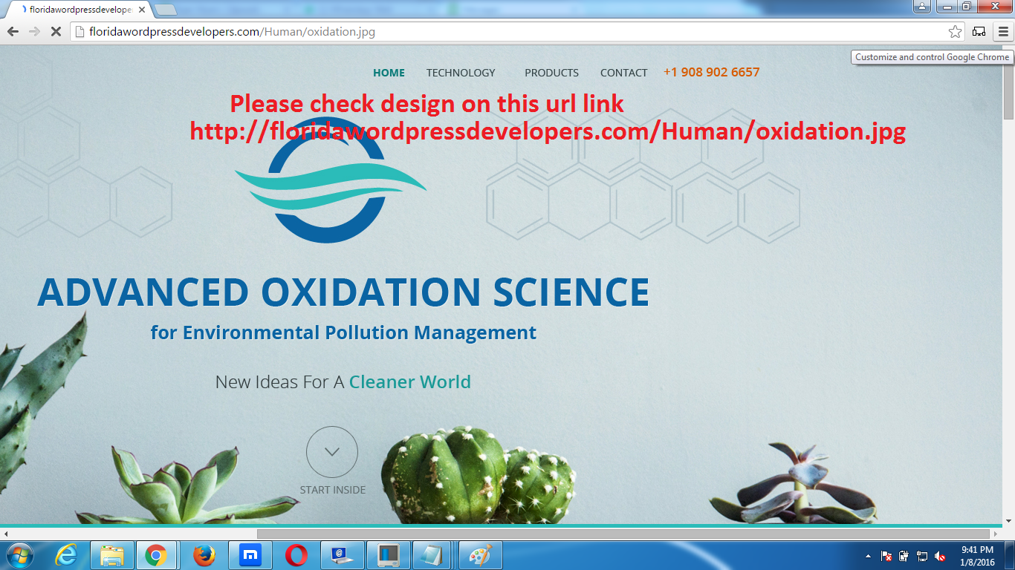The image size is (1015, 570).
Task: Open Internet Explorer from the taskbar
Action: tap(66, 555)
